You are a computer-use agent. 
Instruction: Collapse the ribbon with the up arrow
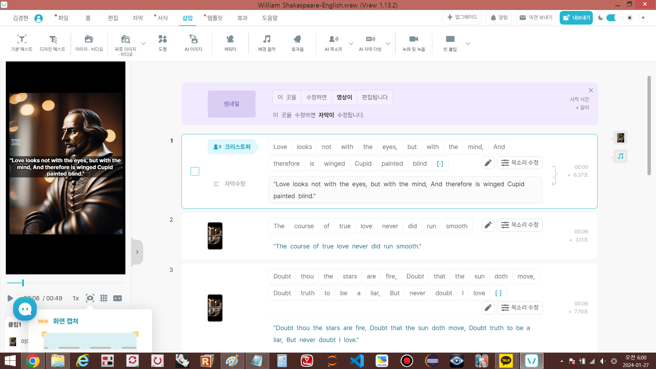pyautogui.click(x=643, y=17)
